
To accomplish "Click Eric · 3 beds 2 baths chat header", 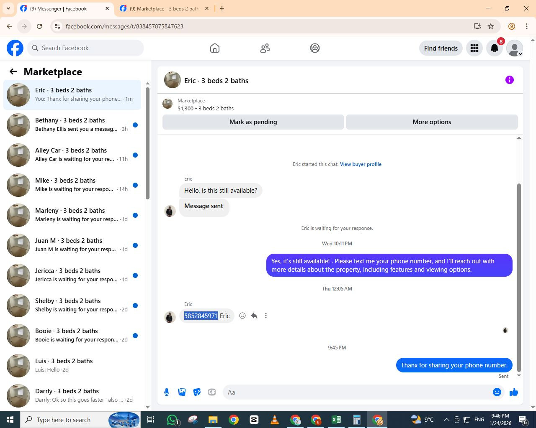I will [216, 81].
